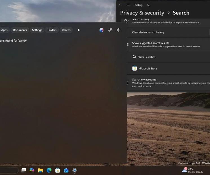Click the accounts icon in the search panel

110,30
